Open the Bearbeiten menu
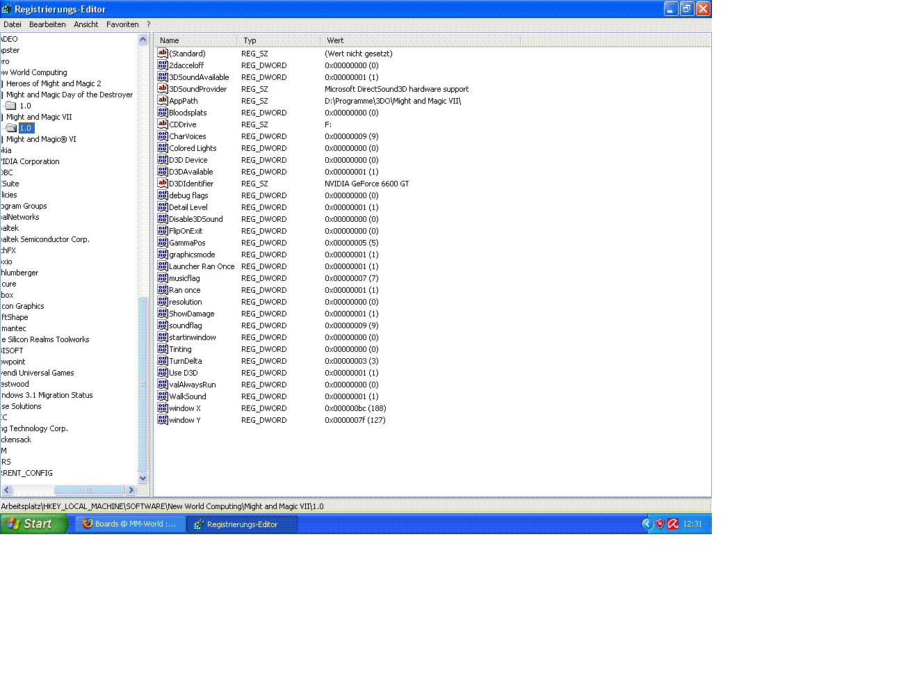The image size is (901, 676). point(47,24)
